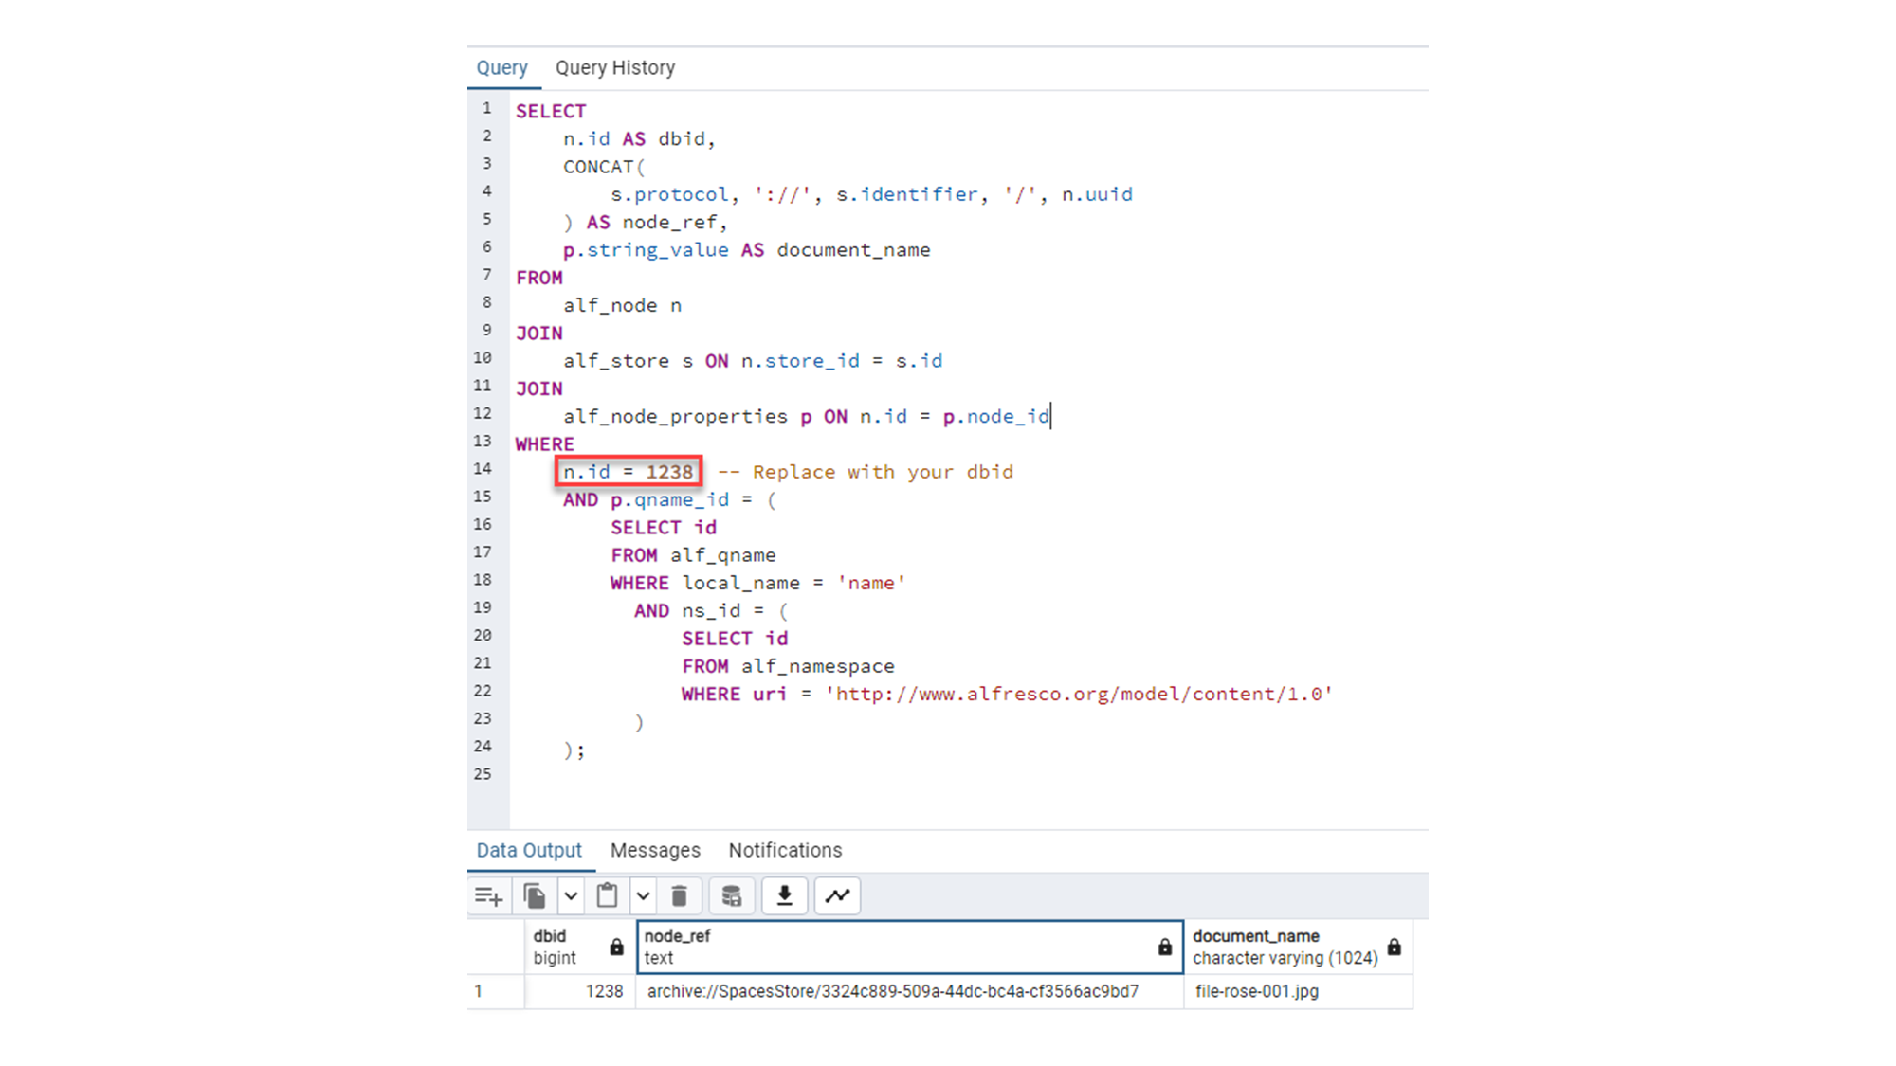
Task: Click the lock icon in document_name column
Action: pyautogui.click(x=1395, y=947)
